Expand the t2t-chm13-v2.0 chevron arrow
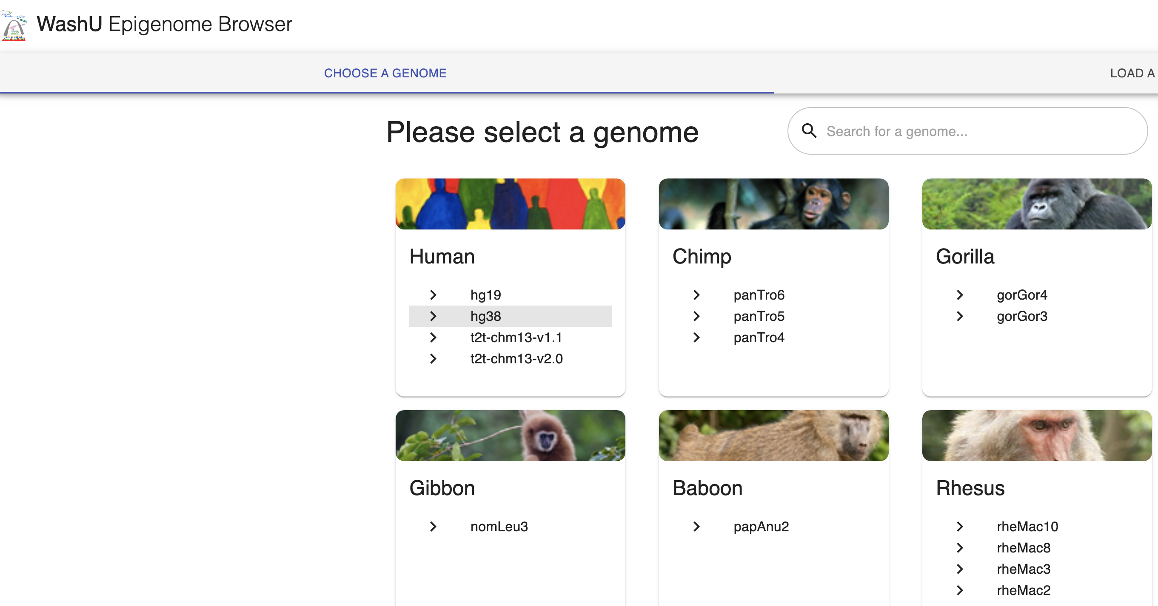The height and width of the screenshot is (606, 1158). coord(433,359)
